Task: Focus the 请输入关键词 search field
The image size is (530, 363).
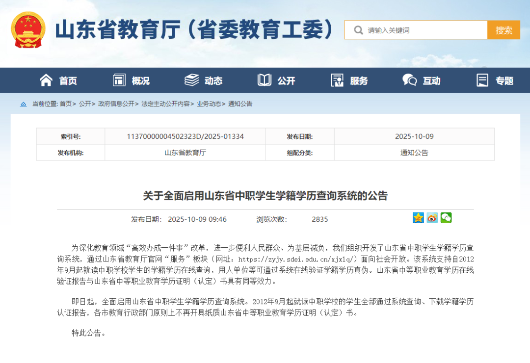Action: tap(424, 30)
